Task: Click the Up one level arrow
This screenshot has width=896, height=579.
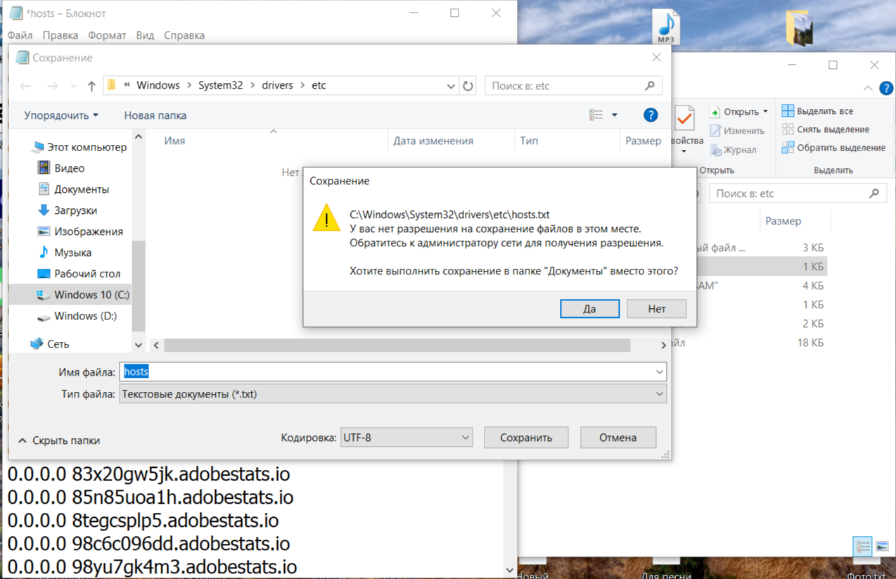Action: point(91,86)
